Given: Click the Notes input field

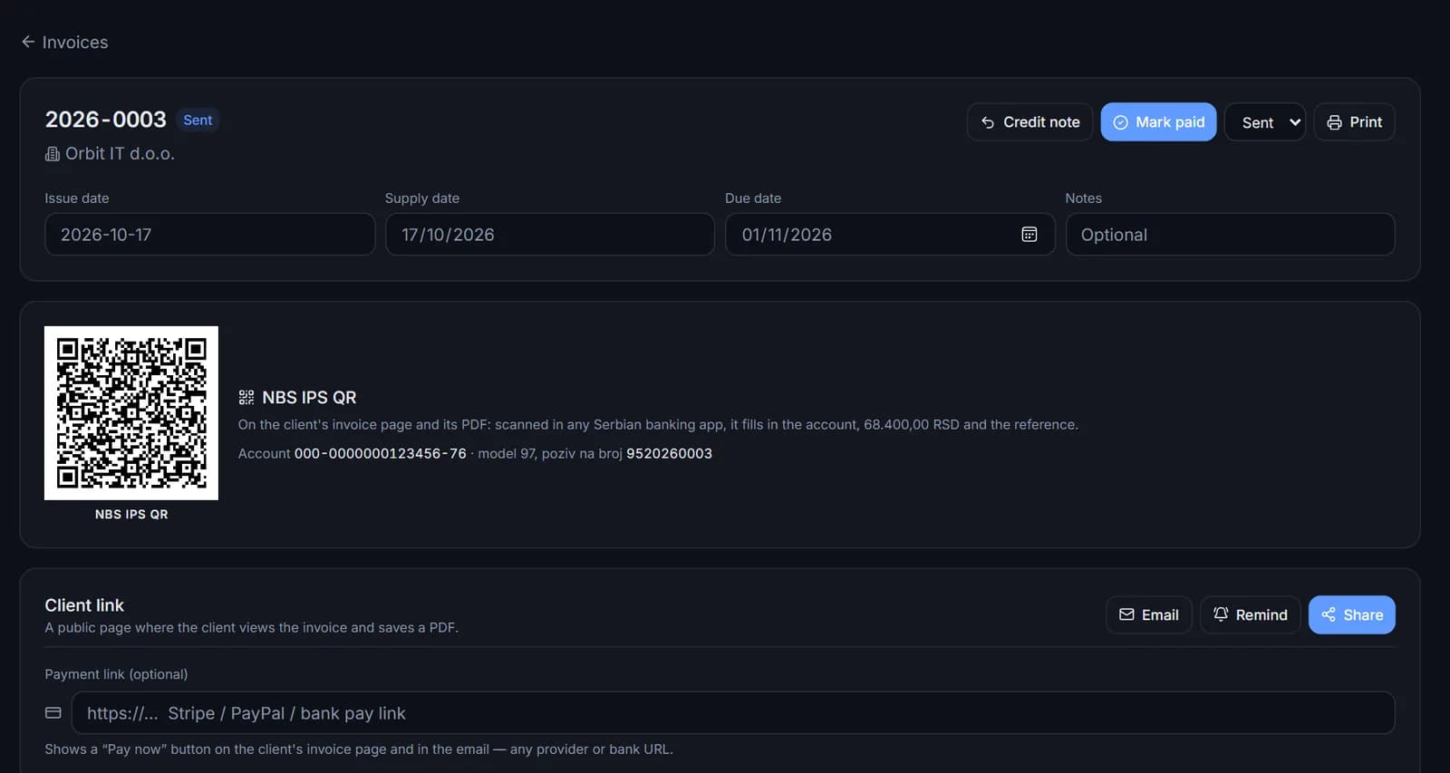Looking at the screenshot, I should tap(1230, 235).
